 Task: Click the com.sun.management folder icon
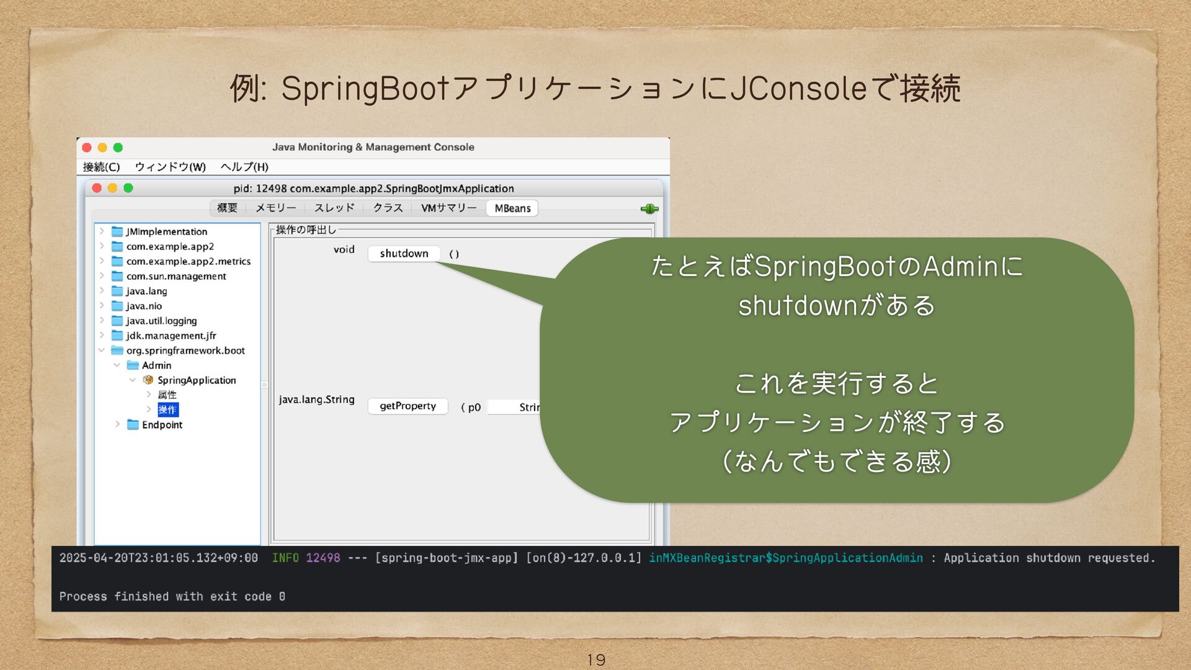click(117, 276)
